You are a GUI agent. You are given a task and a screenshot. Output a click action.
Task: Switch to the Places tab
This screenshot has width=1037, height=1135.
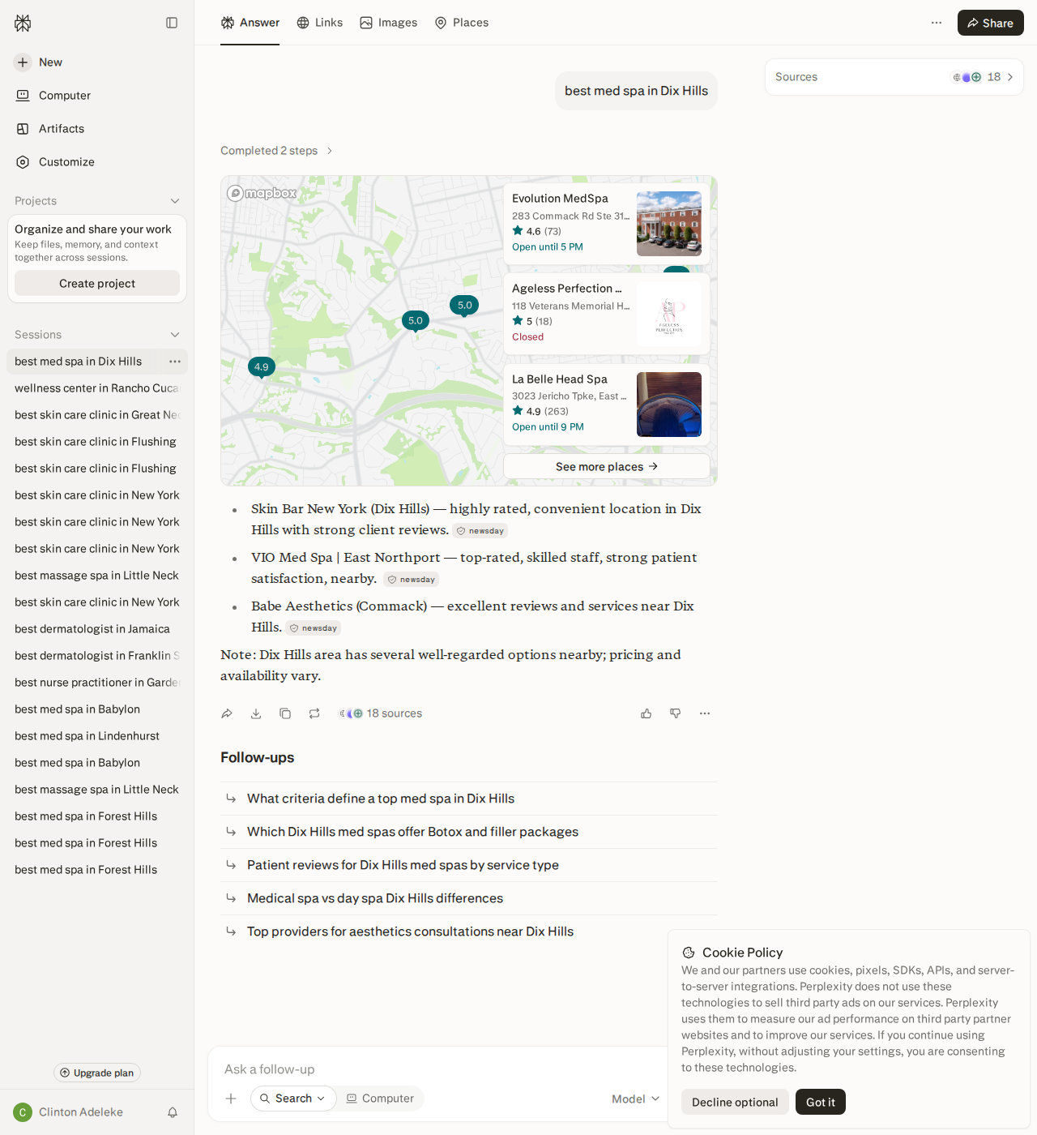tap(462, 23)
